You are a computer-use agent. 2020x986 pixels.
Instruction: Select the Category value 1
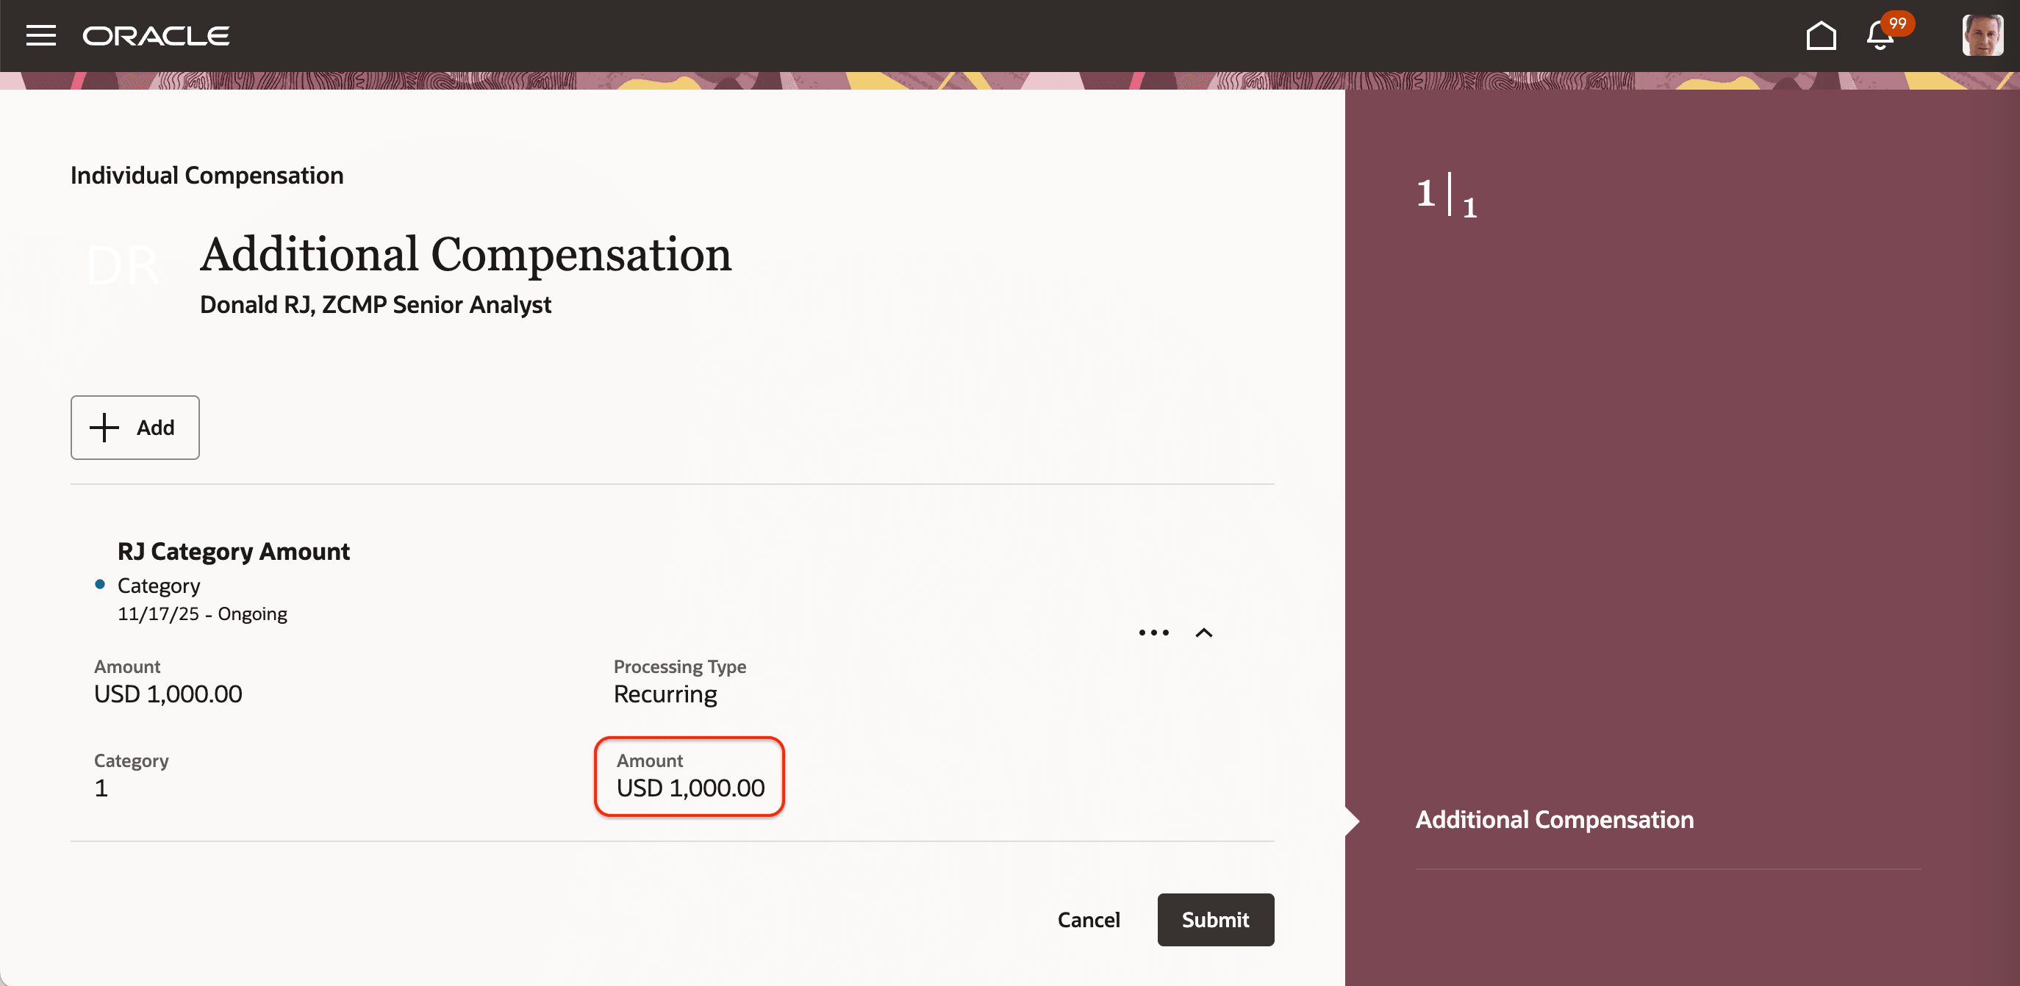(x=101, y=787)
